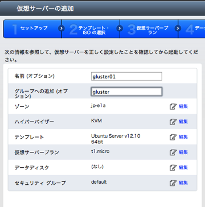Click the テンプレート label
205x207 pixels.
[x=29, y=137]
